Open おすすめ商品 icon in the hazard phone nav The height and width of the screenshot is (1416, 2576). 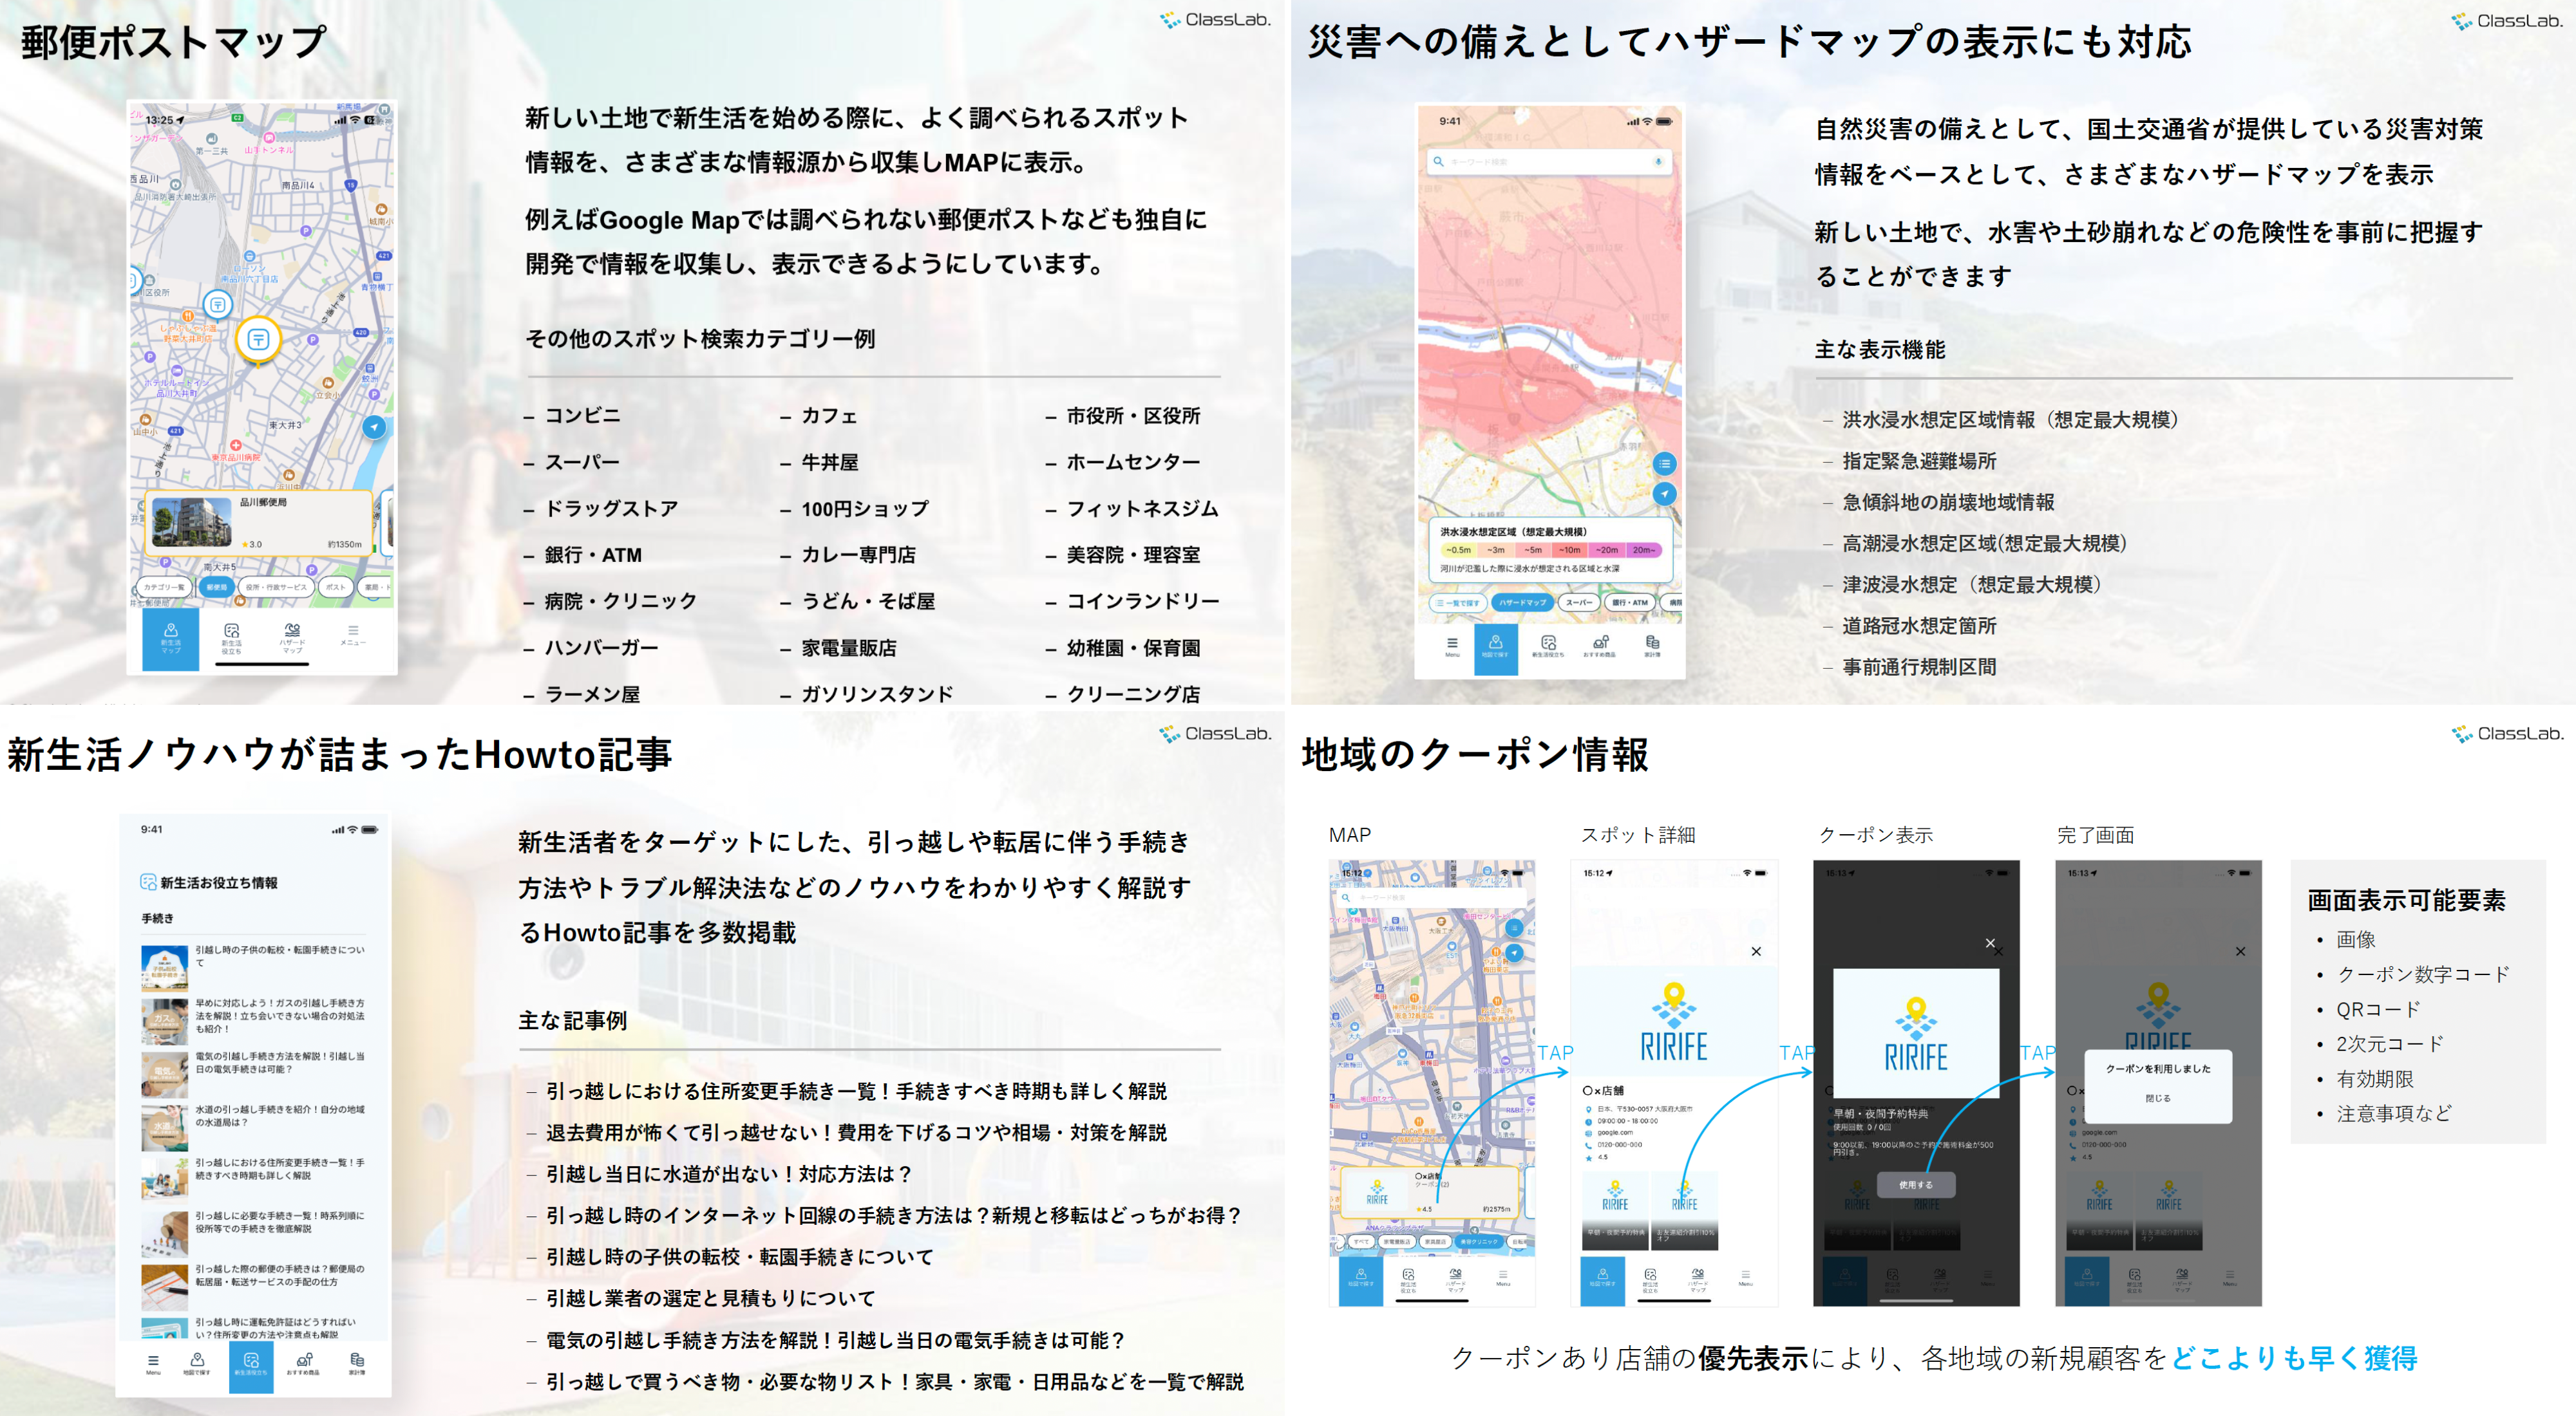click(x=1600, y=646)
